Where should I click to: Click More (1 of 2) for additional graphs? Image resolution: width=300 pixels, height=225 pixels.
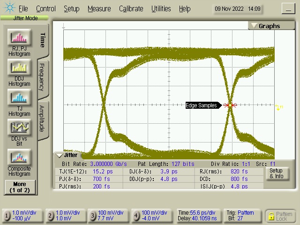pos(19,187)
